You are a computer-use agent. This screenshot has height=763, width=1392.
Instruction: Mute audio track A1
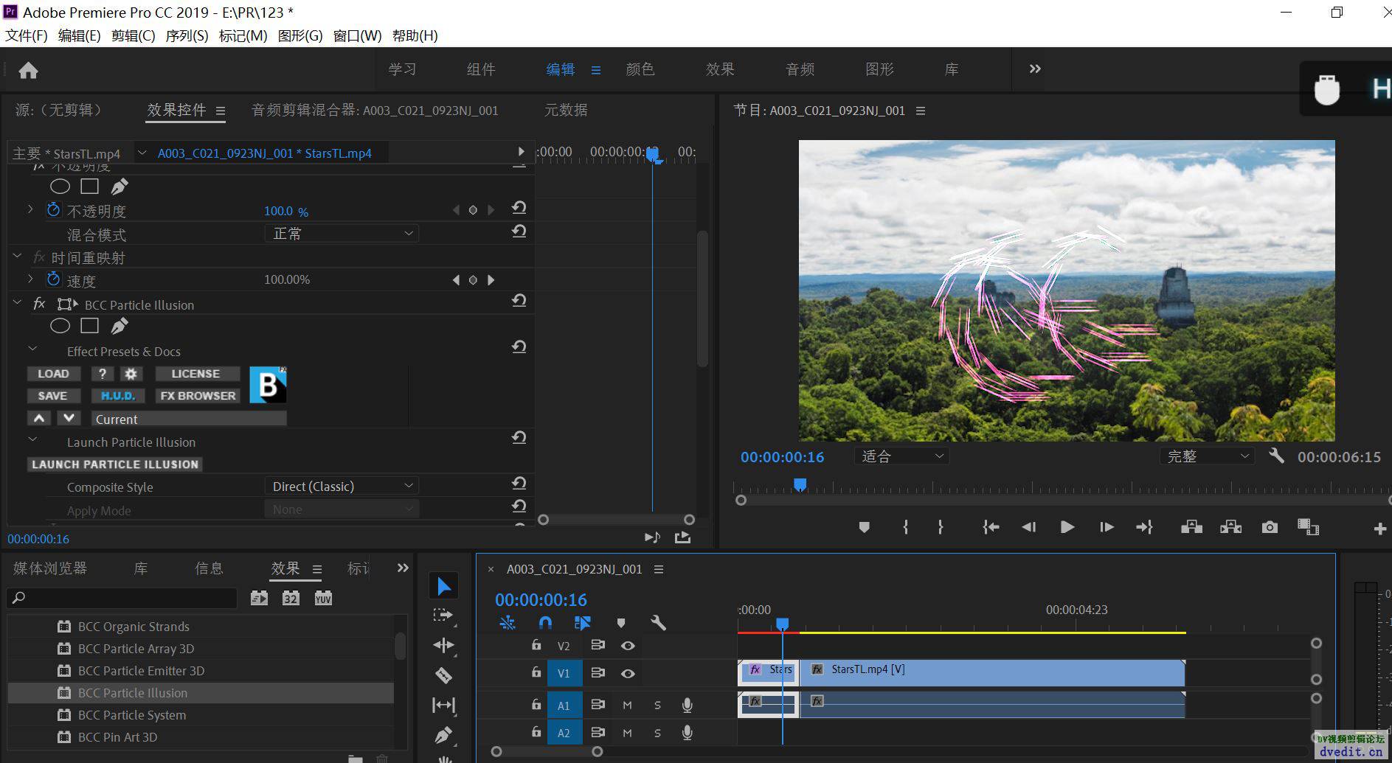pyautogui.click(x=627, y=705)
